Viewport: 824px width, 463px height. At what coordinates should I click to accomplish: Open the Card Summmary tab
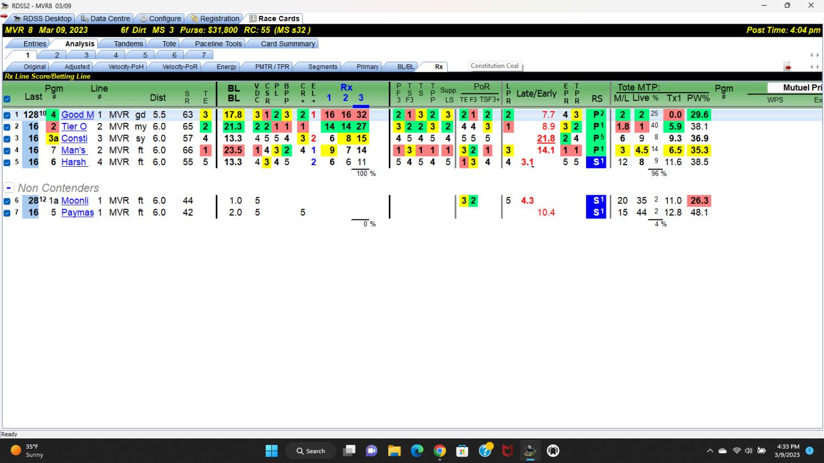[288, 44]
